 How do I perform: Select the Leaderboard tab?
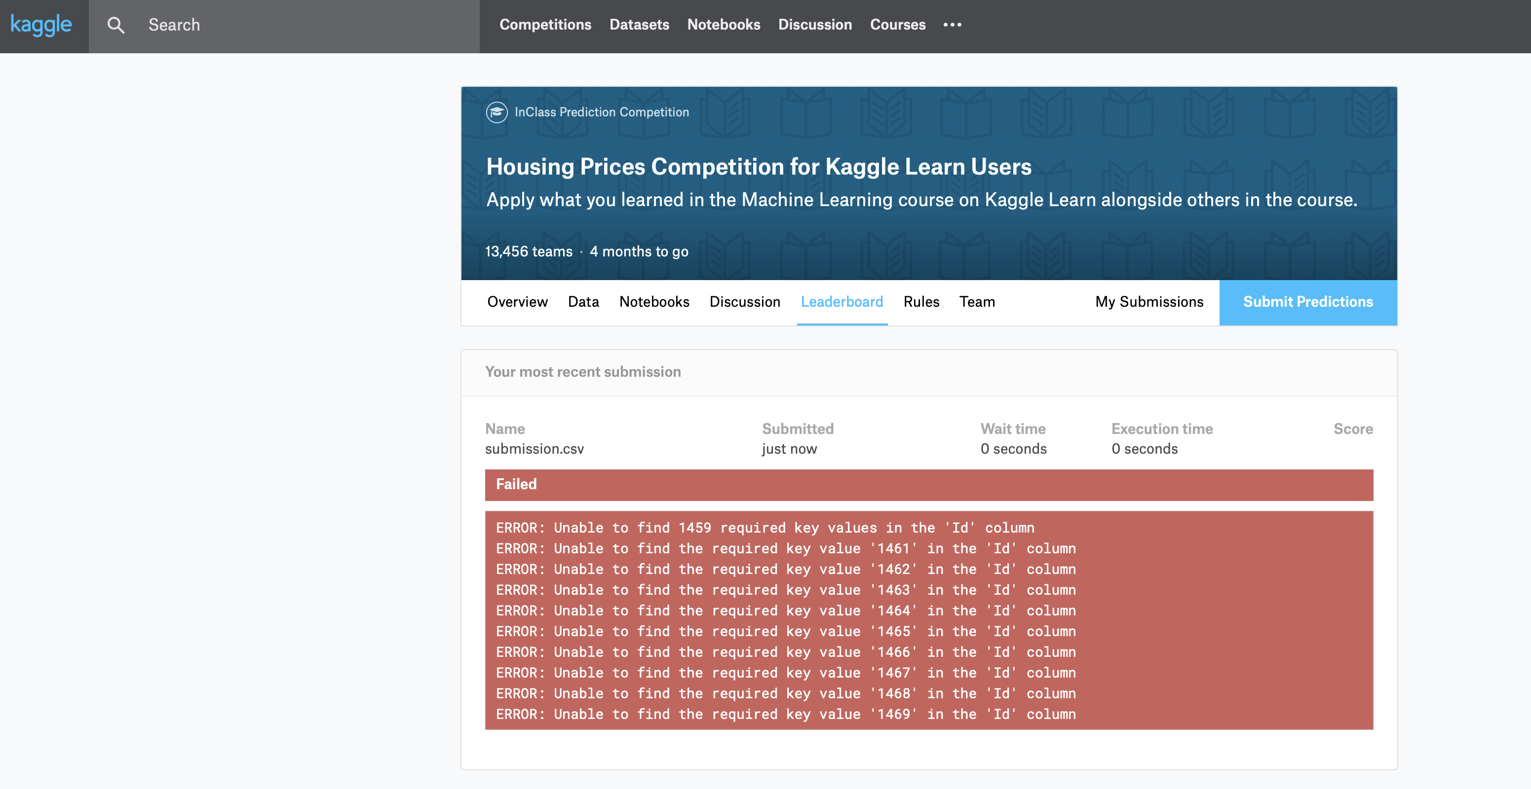(x=842, y=302)
